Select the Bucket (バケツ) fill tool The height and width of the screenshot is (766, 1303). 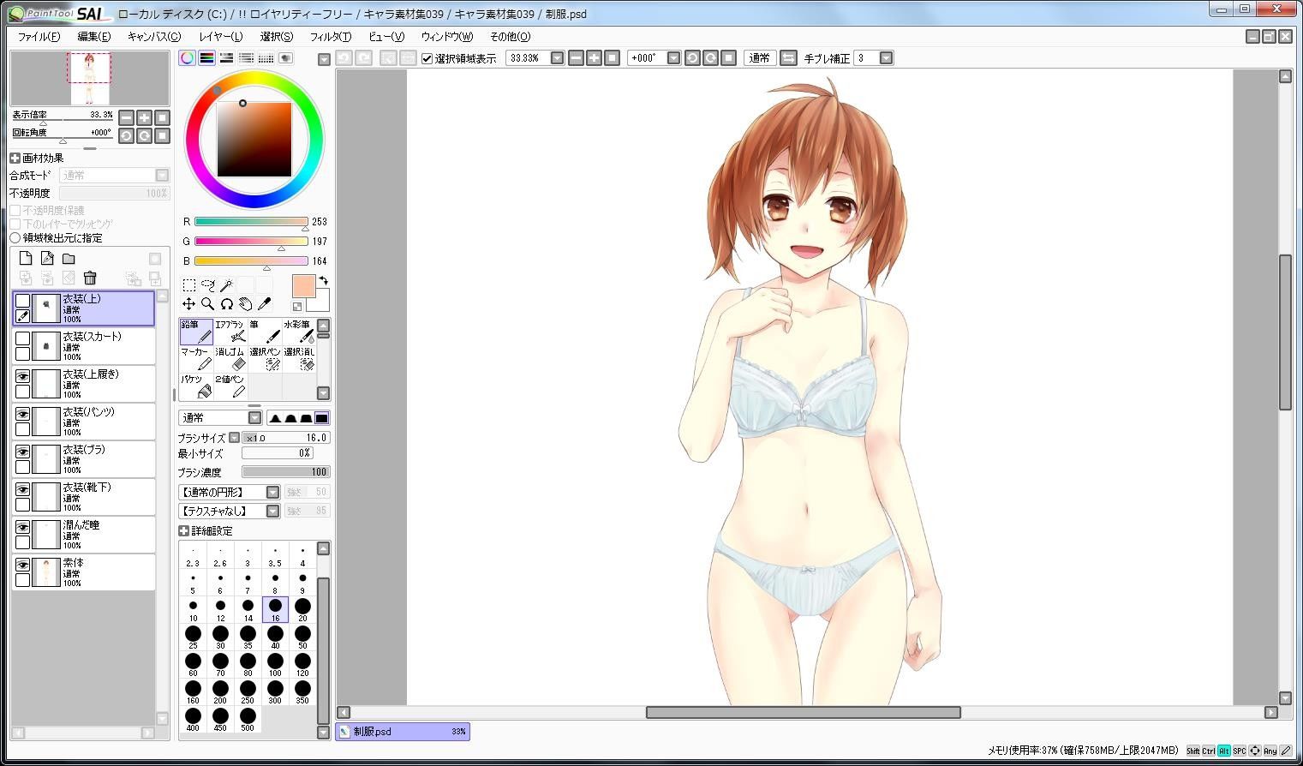tap(196, 386)
